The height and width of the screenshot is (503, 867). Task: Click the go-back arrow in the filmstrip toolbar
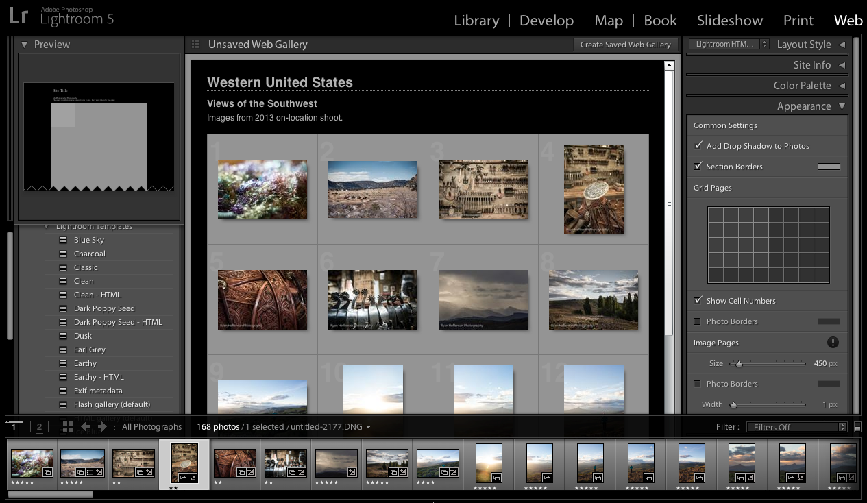point(84,426)
